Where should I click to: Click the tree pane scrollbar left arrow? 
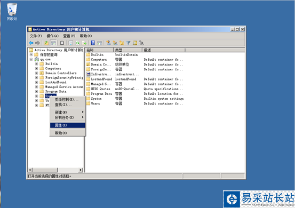click(30, 170)
